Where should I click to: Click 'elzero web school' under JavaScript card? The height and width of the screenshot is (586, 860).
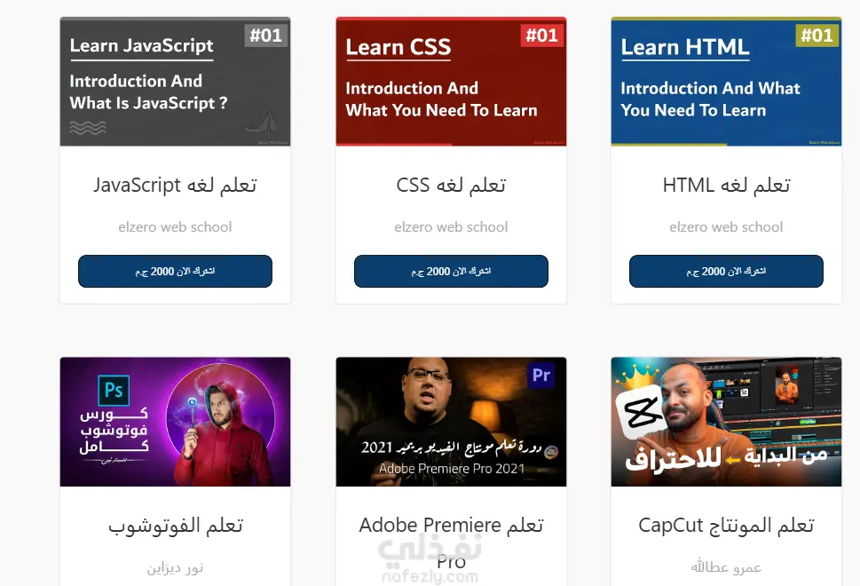(175, 227)
